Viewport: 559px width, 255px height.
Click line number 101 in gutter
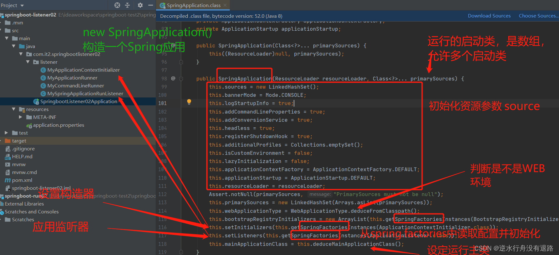click(162, 103)
